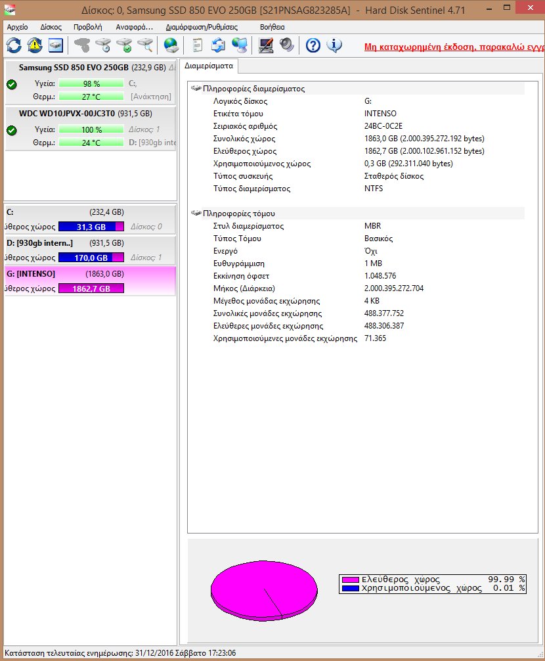Click the Samsung health bar showing 98 %
This screenshot has height=661, width=545.
tap(91, 83)
